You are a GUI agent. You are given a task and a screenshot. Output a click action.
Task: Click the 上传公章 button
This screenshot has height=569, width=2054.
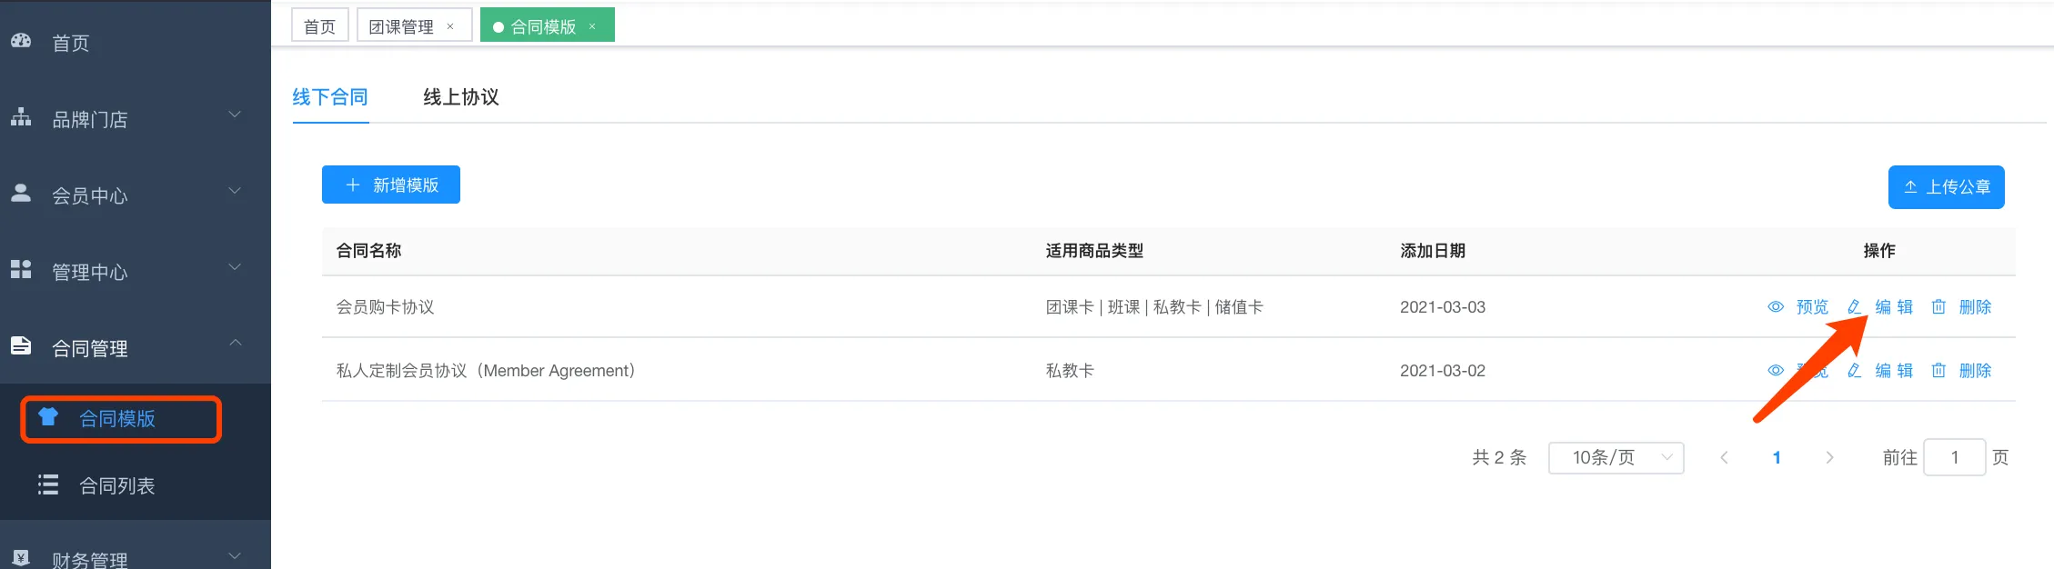pos(1946,187)
